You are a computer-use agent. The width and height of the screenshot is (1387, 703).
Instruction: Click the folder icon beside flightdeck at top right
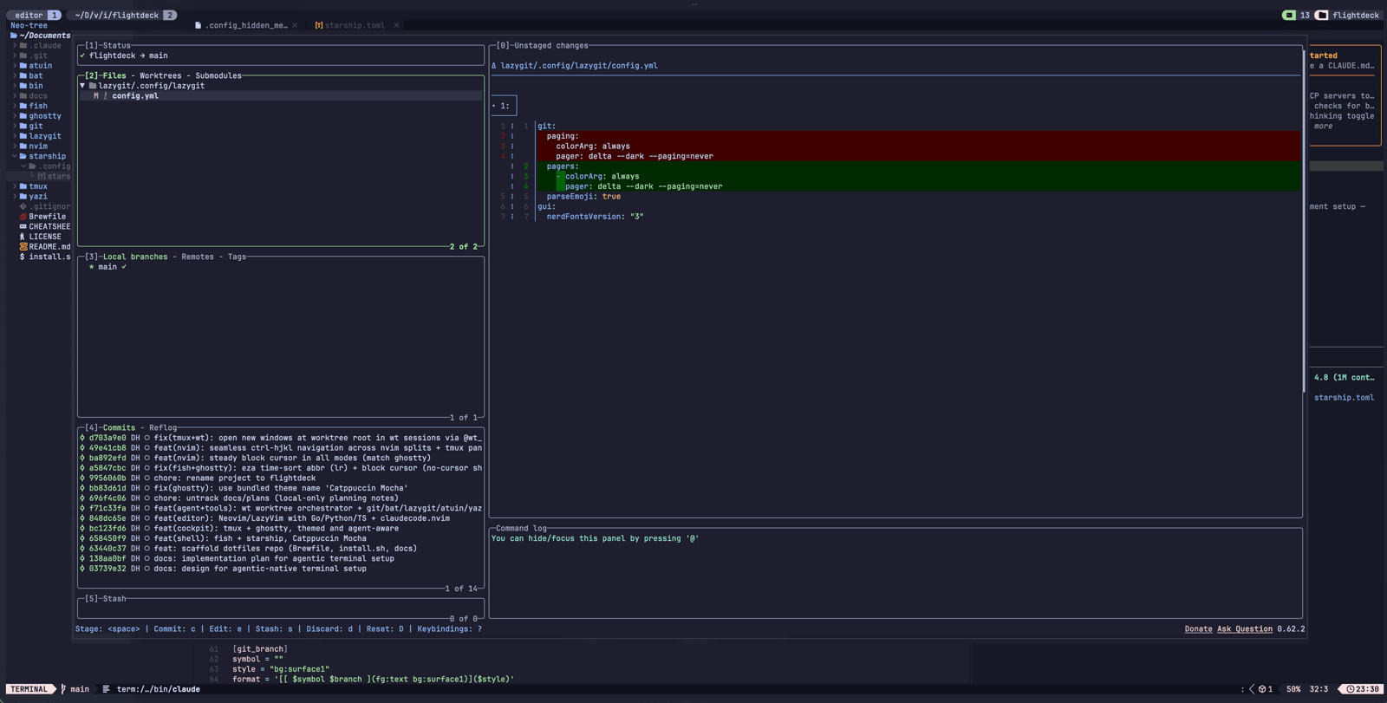pyautogui.click(x=1322, y=15)
